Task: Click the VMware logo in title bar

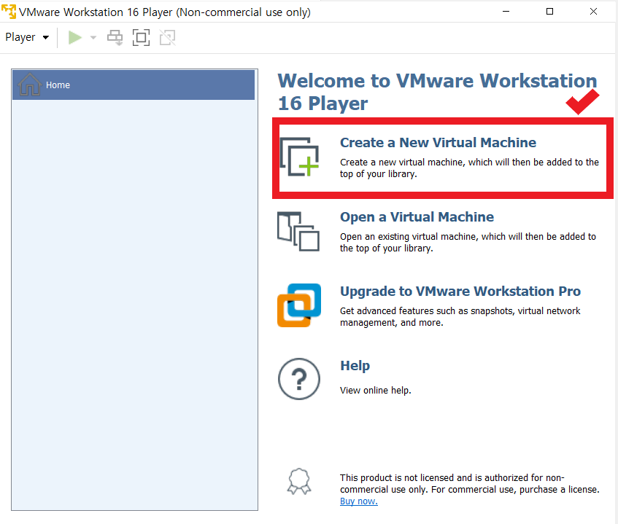Action: tap(9, 12)
